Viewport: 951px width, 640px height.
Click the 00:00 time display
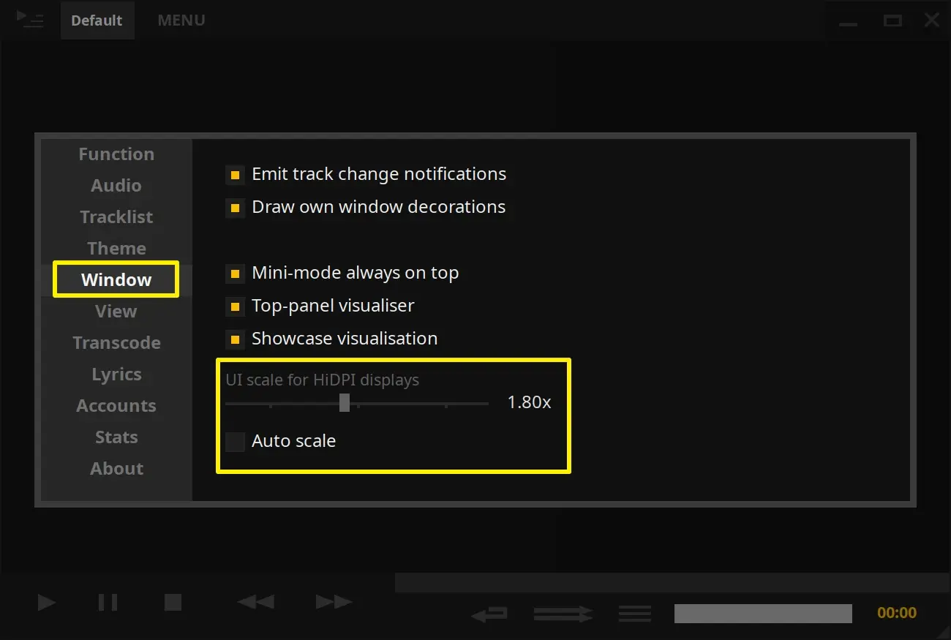[x=897, y=614]
